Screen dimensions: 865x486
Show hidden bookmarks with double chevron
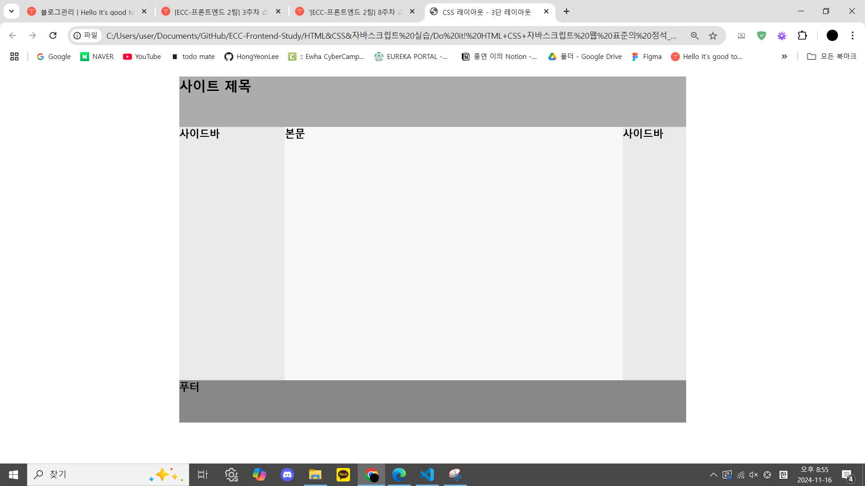click(x=784, y=56)
